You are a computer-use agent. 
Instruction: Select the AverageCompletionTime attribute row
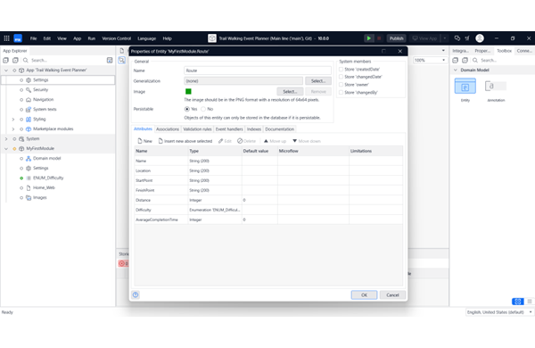click(268, 220)
